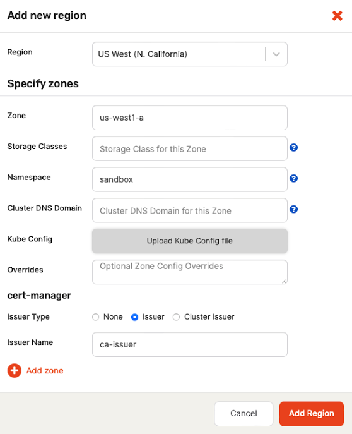Click the US West (N. California) region selector
352x434 pixels.
(190, 54)
